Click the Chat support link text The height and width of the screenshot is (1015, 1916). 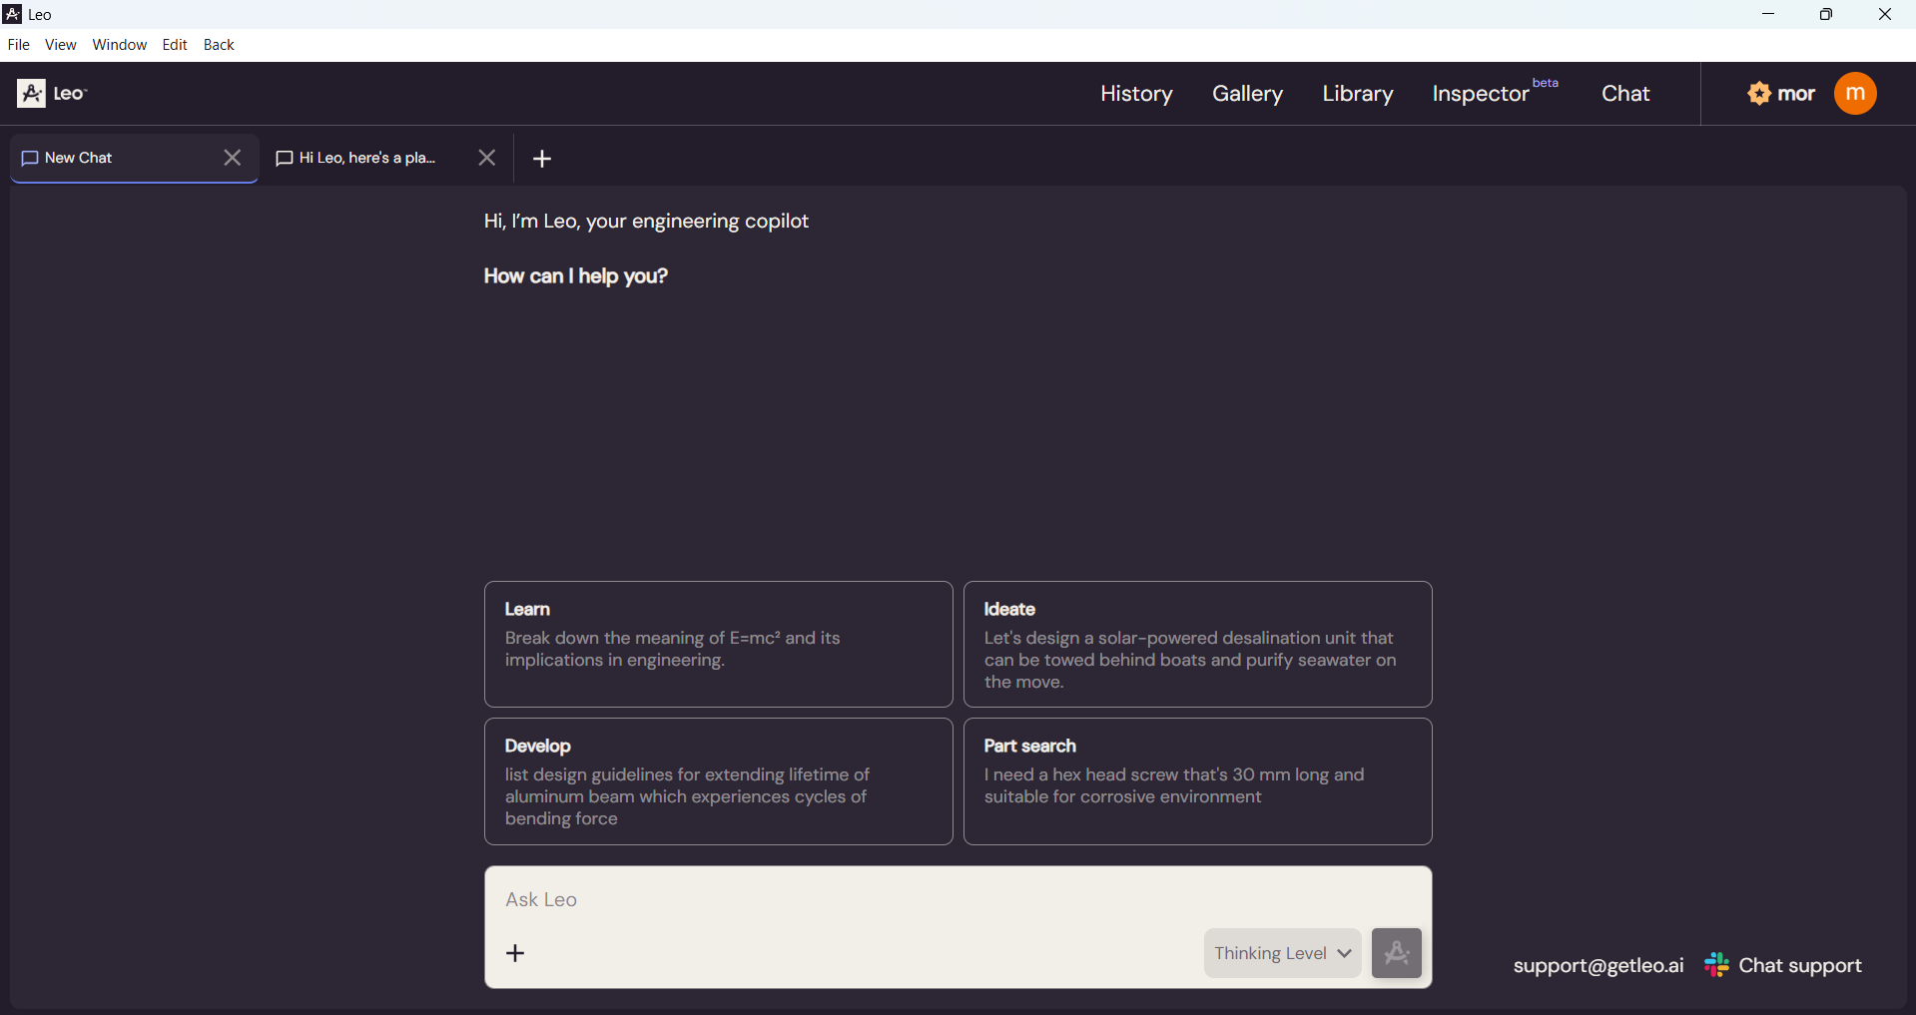point(1800,965)
